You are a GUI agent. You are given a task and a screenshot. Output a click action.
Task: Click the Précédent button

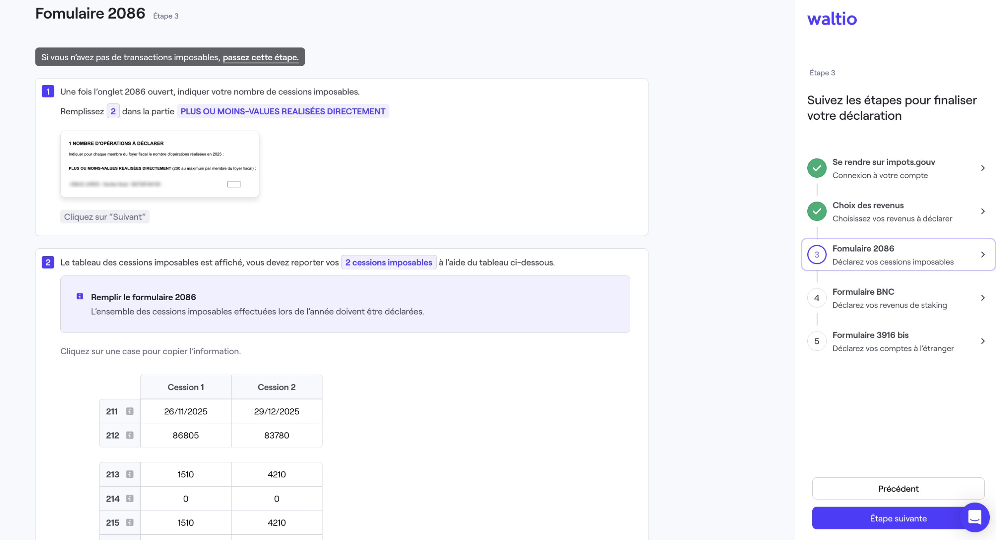898,489
